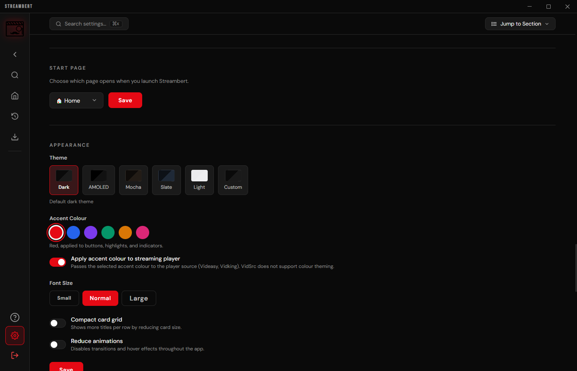Pick the red accent colour
Screen dimensions: 577x371
[56, 232]
